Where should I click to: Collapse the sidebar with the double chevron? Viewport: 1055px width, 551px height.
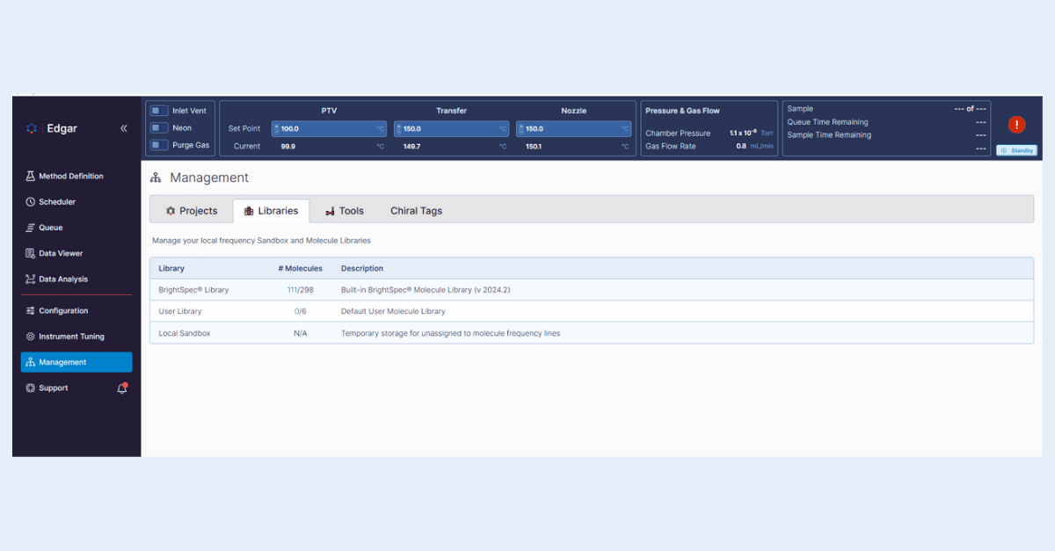[124, 128]
